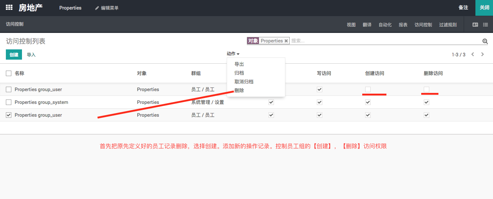Toggle select-all checkbox in header row

point(9,74)
